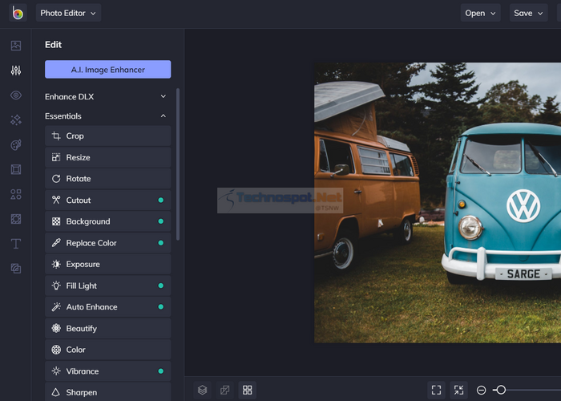Click the flatten layers icon in bottom toolbar
The height and width of the screenshot is (401, 561).
click(225, 390)
